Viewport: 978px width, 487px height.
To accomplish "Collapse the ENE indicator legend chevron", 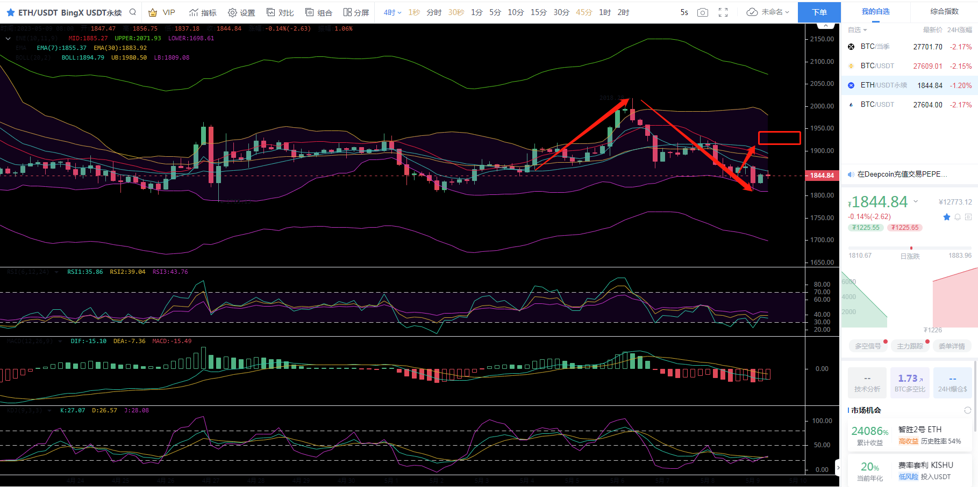I will pos(8,39).
